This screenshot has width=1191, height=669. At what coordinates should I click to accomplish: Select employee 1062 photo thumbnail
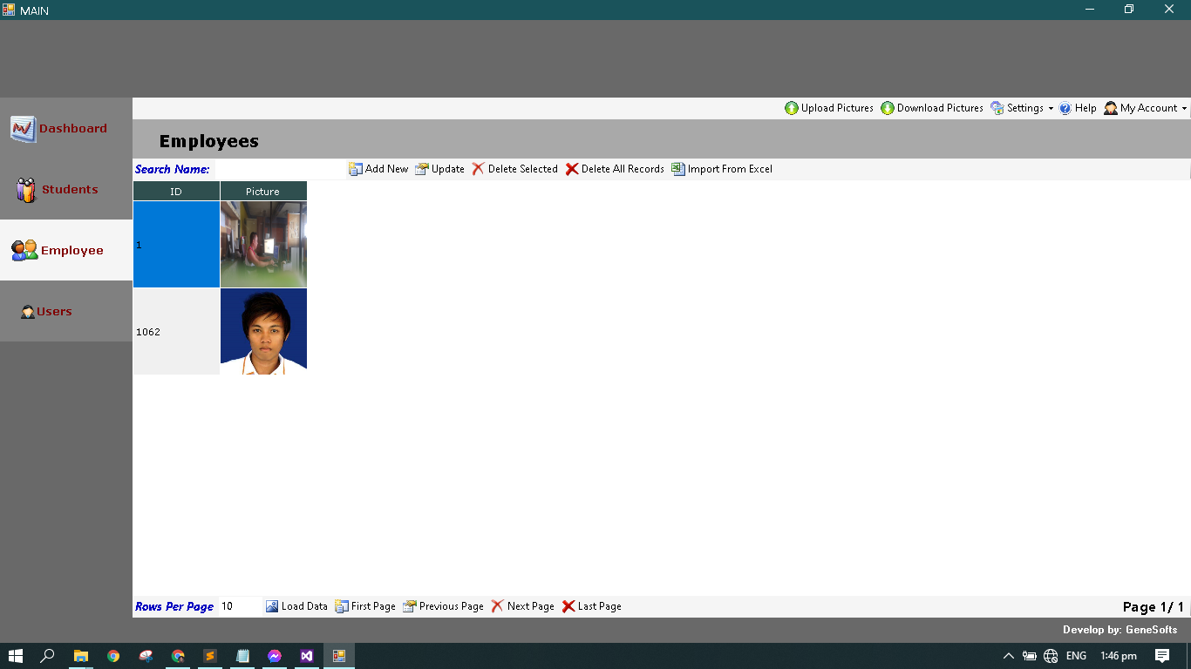[263, 332]
